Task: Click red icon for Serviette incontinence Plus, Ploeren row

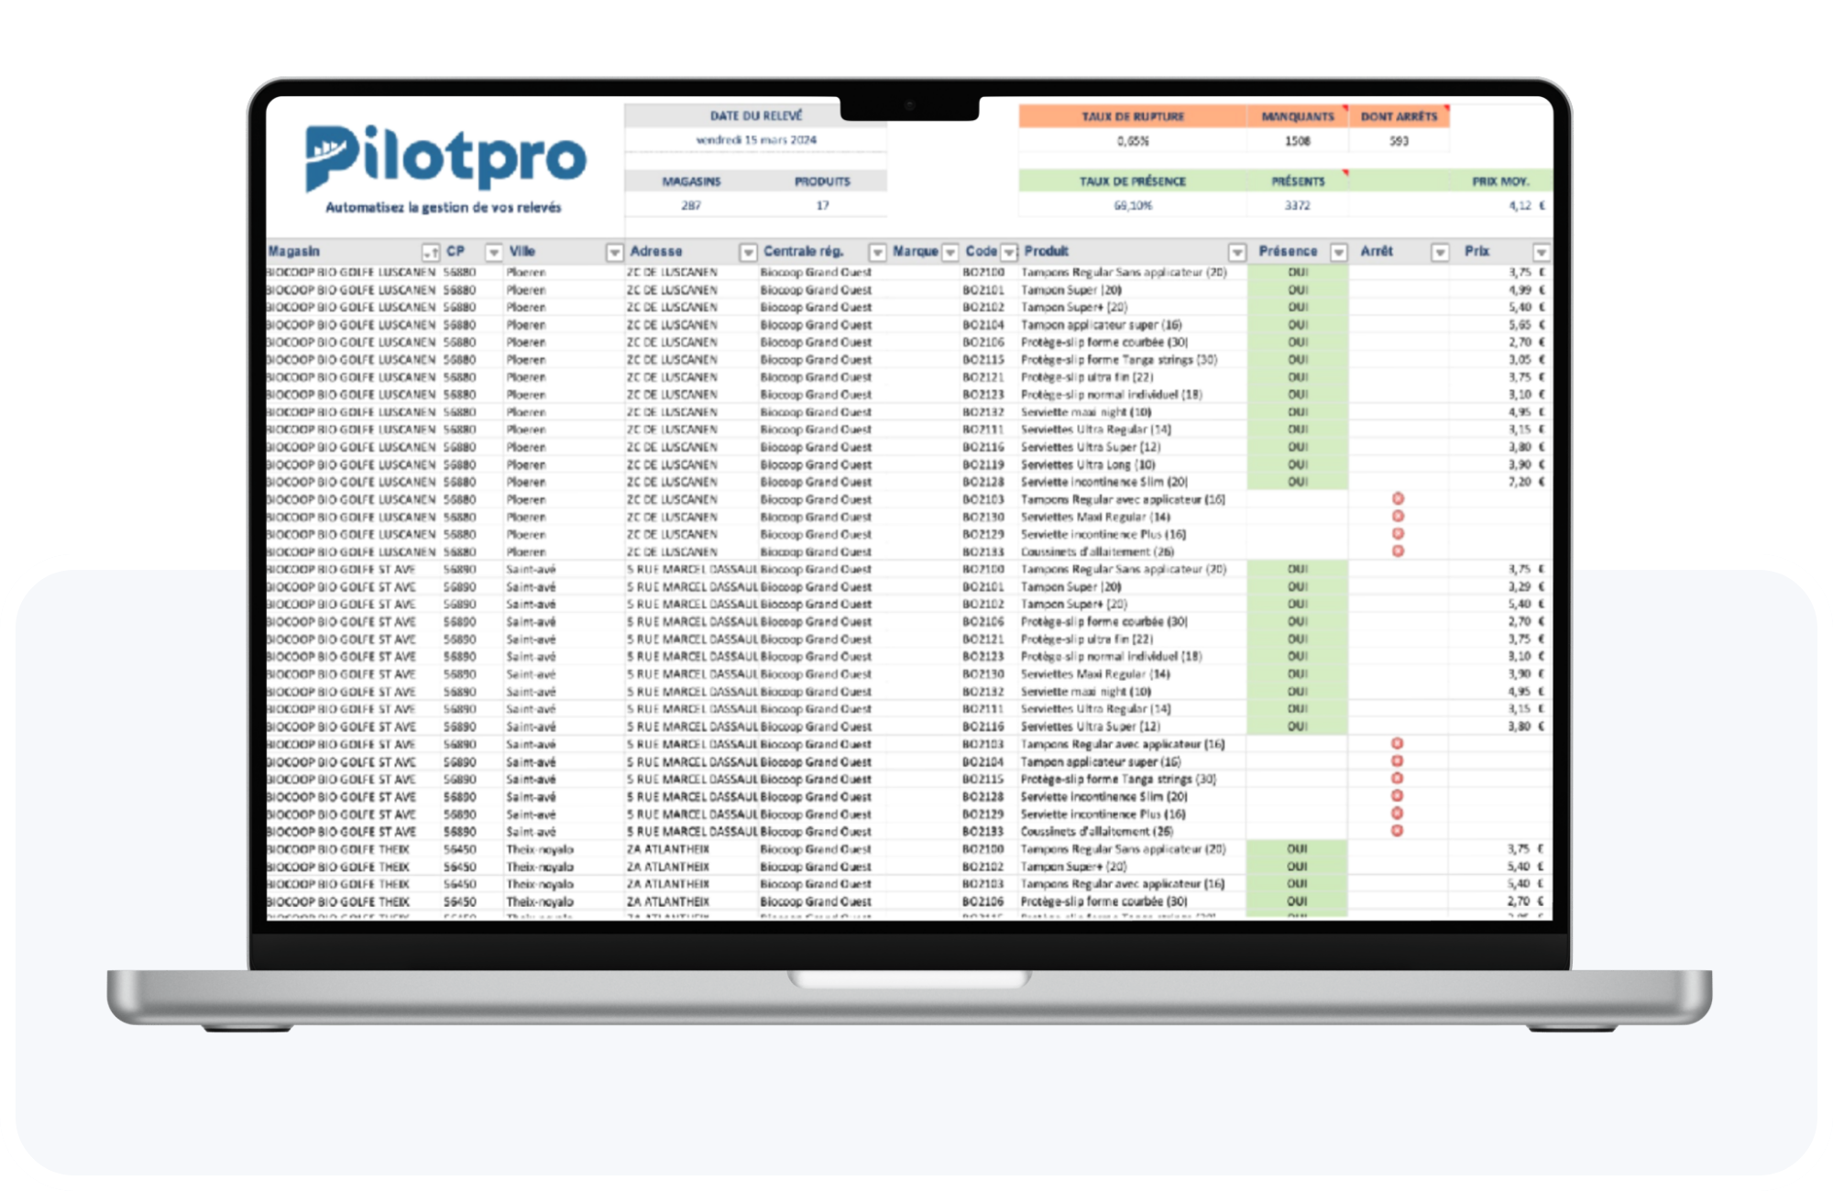Action: click(1398, 534)
